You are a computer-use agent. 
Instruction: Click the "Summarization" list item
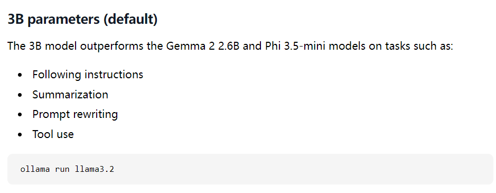click(70, 95)
